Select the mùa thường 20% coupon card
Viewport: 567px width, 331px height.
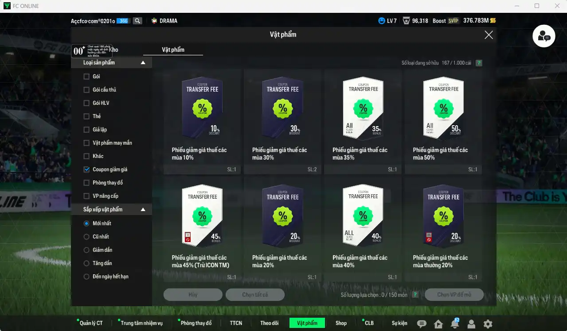[443, 229]
